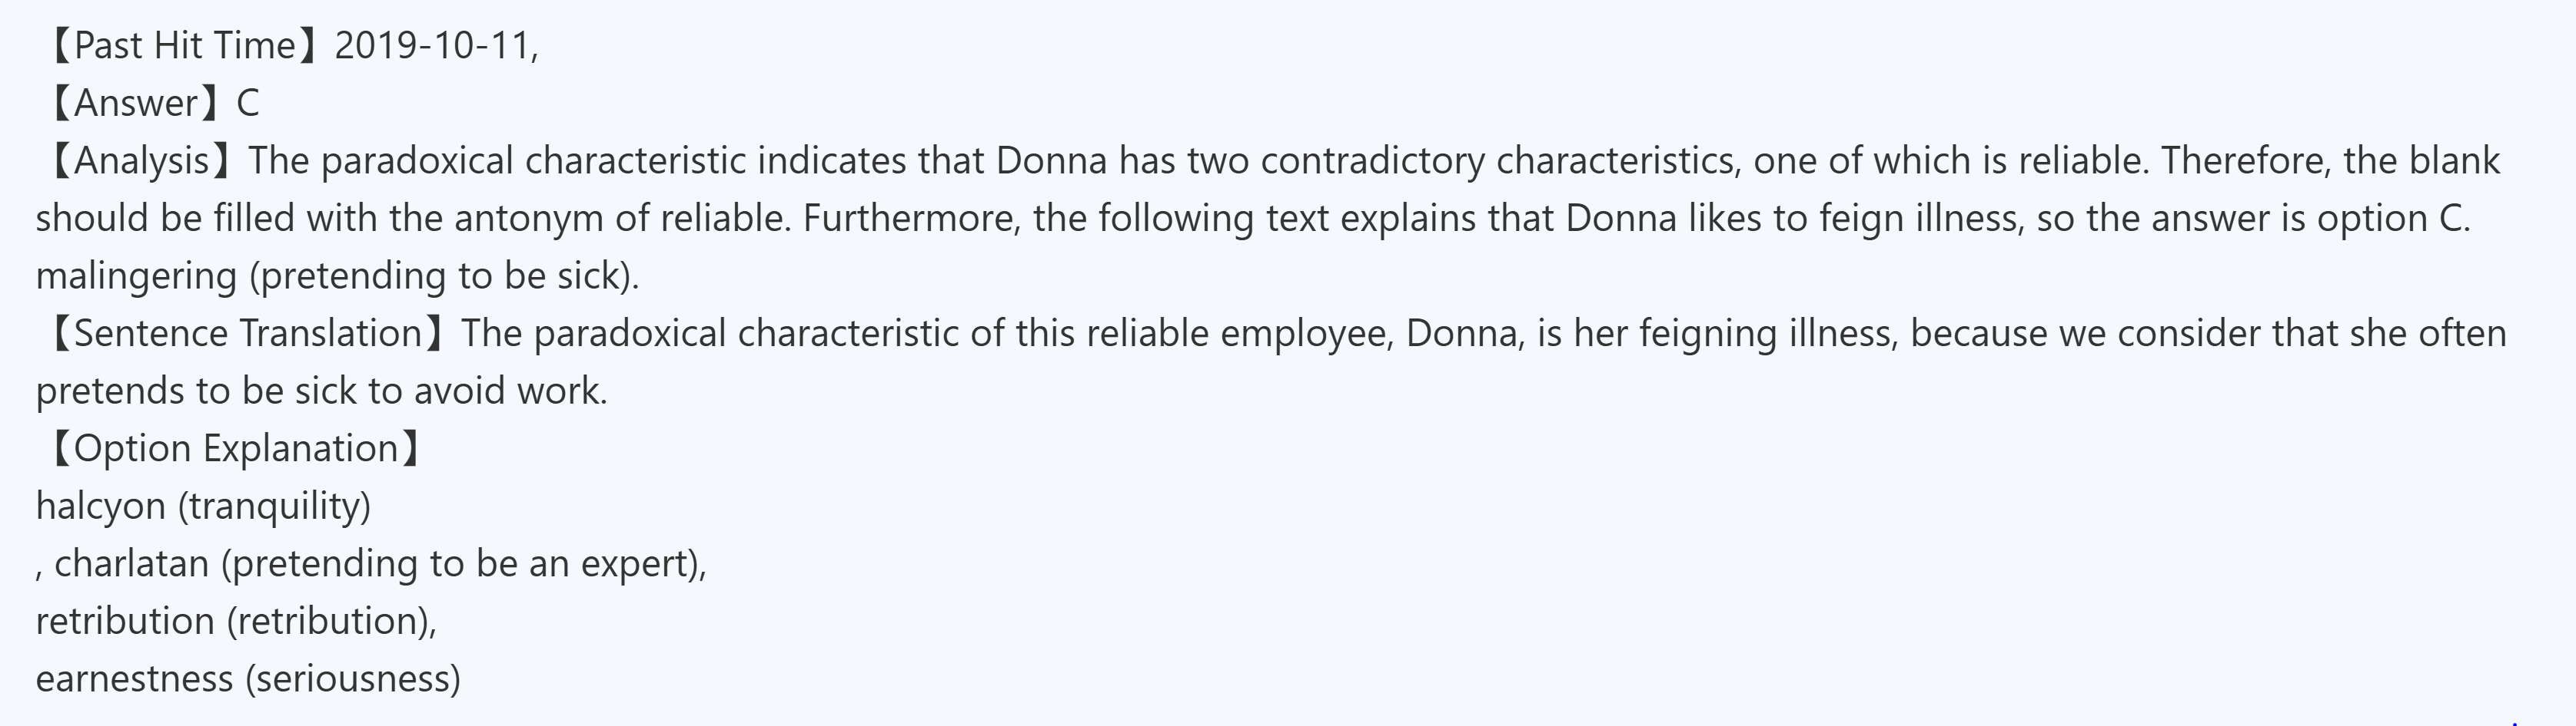Click the answer letter C after Answer

[x=247, y=104]
